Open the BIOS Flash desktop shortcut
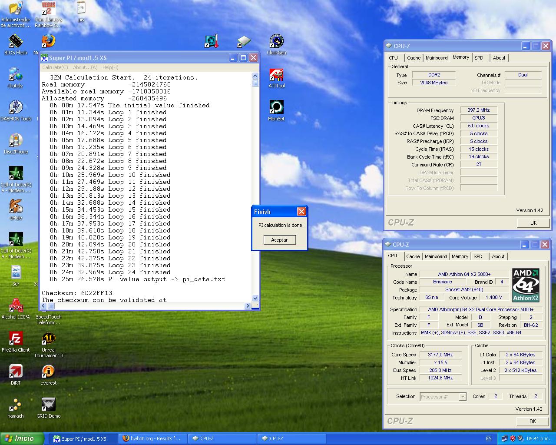This screenshot has height=445, width=556. click(x=16, y=45)
